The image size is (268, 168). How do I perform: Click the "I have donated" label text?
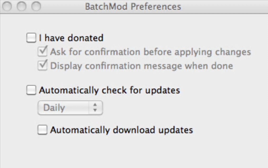tap(71, 38)
